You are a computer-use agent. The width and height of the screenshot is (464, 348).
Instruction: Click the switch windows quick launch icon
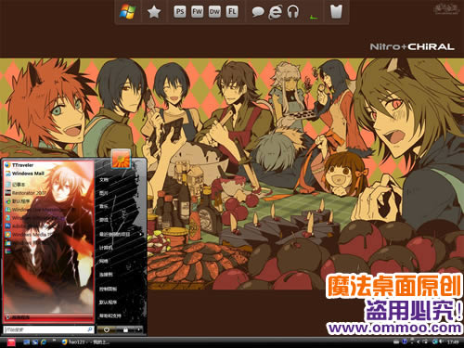[35, 342]
